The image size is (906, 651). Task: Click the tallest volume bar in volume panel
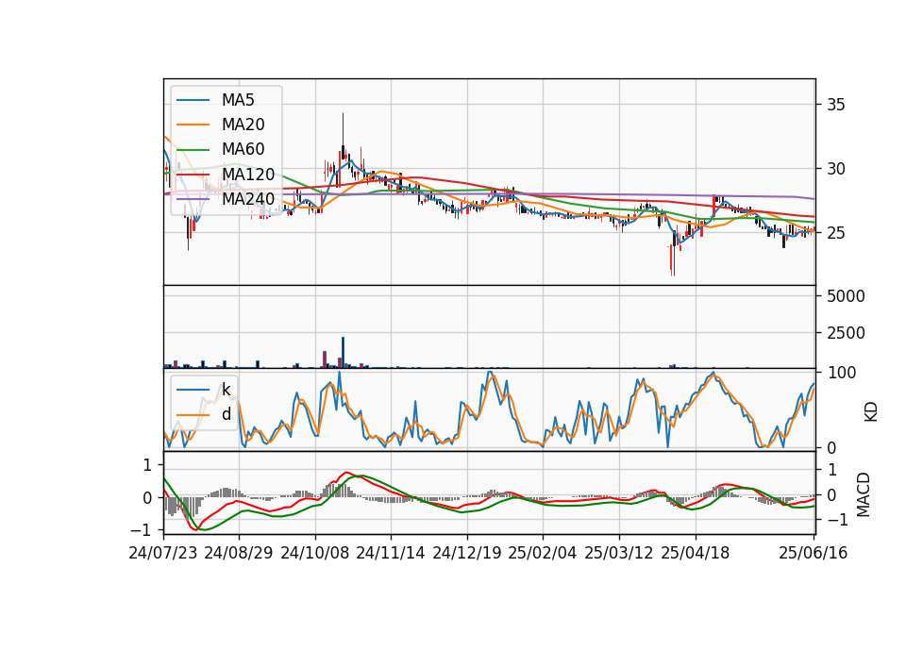coord(343,352)
